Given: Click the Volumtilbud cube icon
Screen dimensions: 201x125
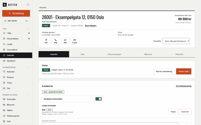Looking at the screenshot, I should pyautogui.click(x=4, y=50).
